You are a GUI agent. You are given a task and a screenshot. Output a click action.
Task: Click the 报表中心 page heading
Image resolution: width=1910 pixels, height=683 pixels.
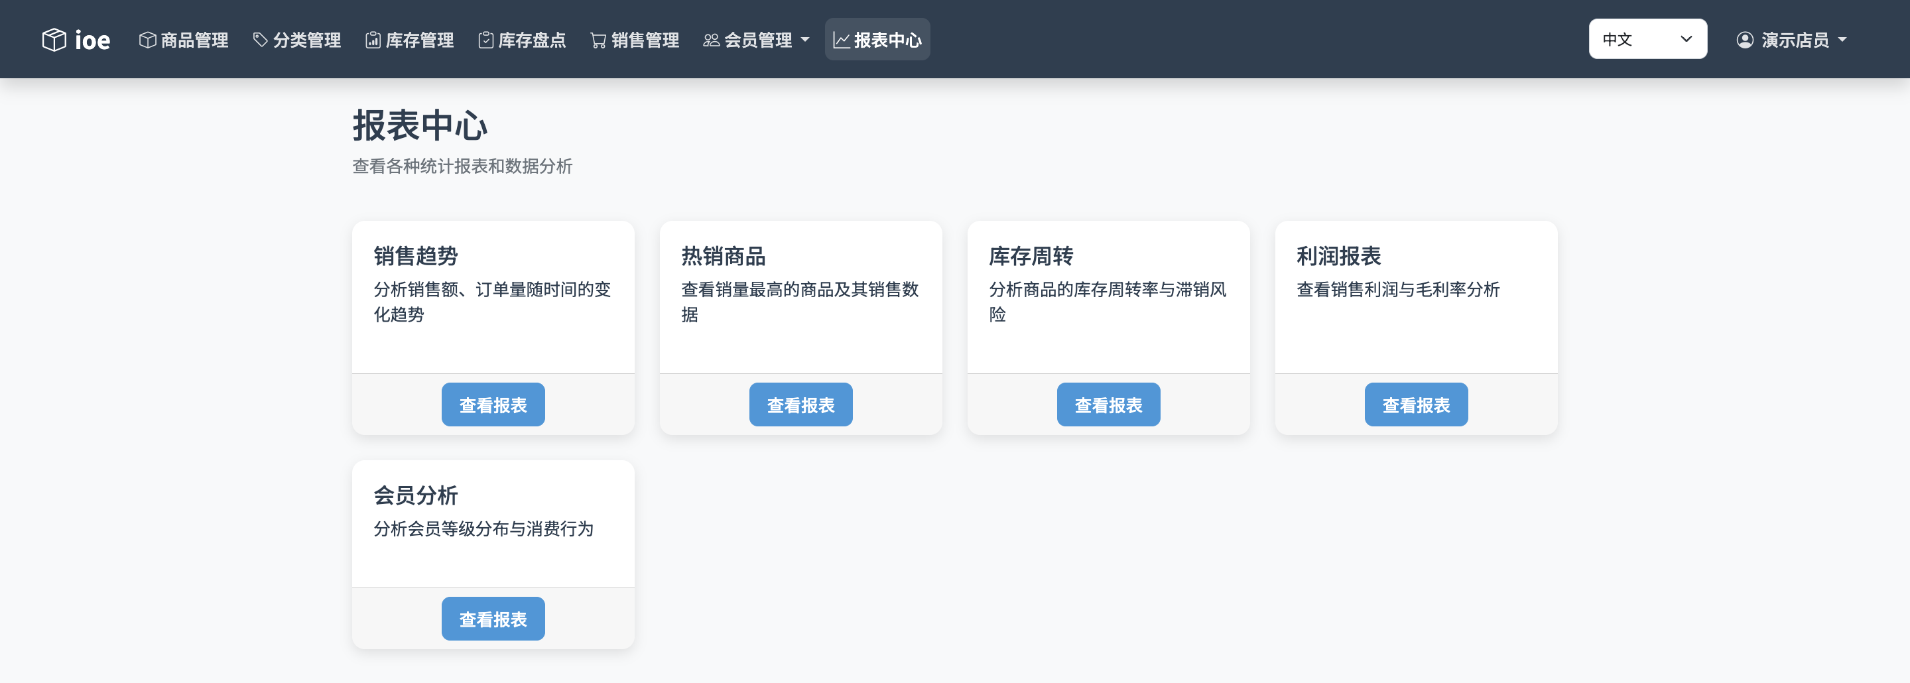click(420, 125)
